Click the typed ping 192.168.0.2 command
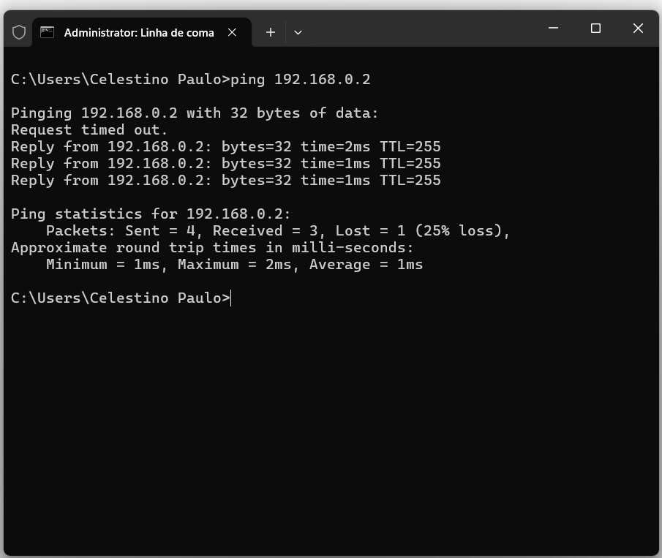 pyautogui.click(x=300, y=79)
